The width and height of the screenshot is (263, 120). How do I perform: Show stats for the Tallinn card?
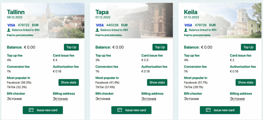[69, 82]
